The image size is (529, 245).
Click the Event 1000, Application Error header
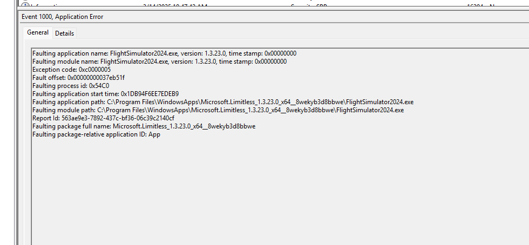pos(63,17)
